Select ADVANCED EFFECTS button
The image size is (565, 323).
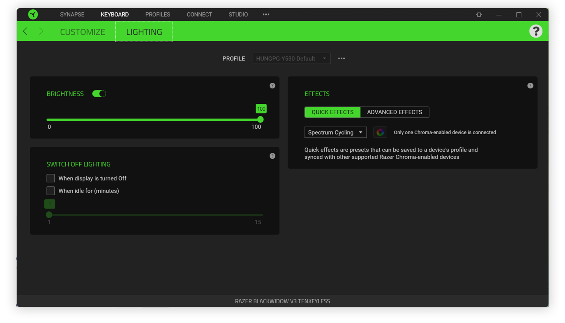[x=394, y=112]
